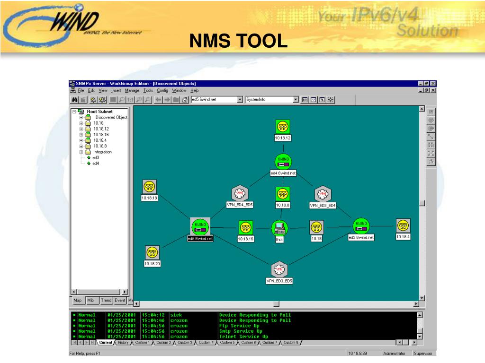Image resolution: width=485 pixels, height=363 pixels.
Task: Click the 10.18 subnet icon next to thot
Action: point(316,227)
